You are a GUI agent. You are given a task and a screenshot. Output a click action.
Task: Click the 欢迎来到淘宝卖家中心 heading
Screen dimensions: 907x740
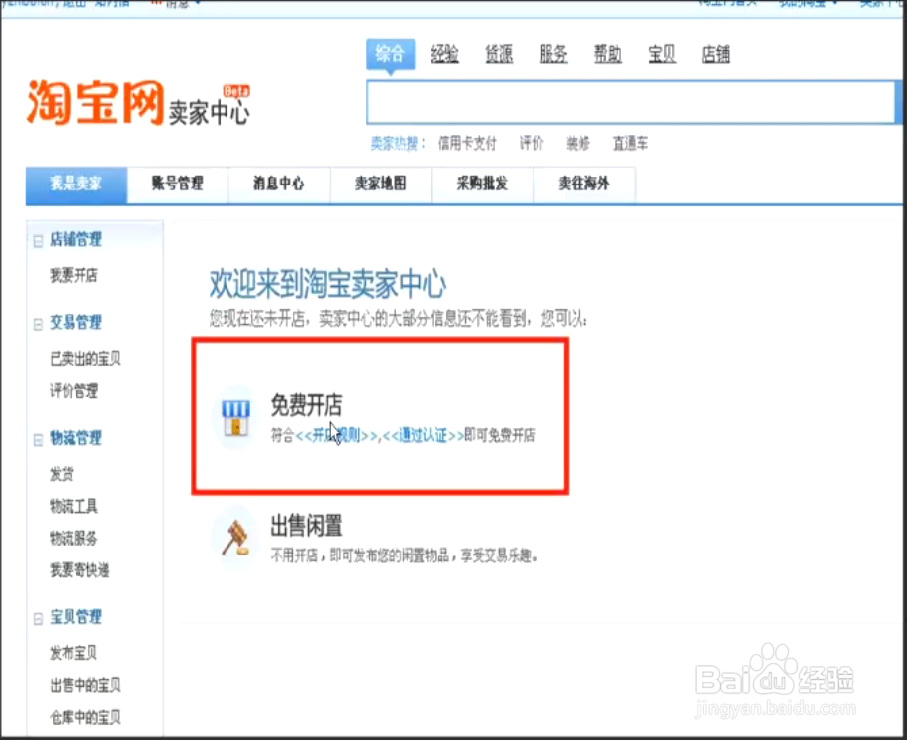coord(327,284)
